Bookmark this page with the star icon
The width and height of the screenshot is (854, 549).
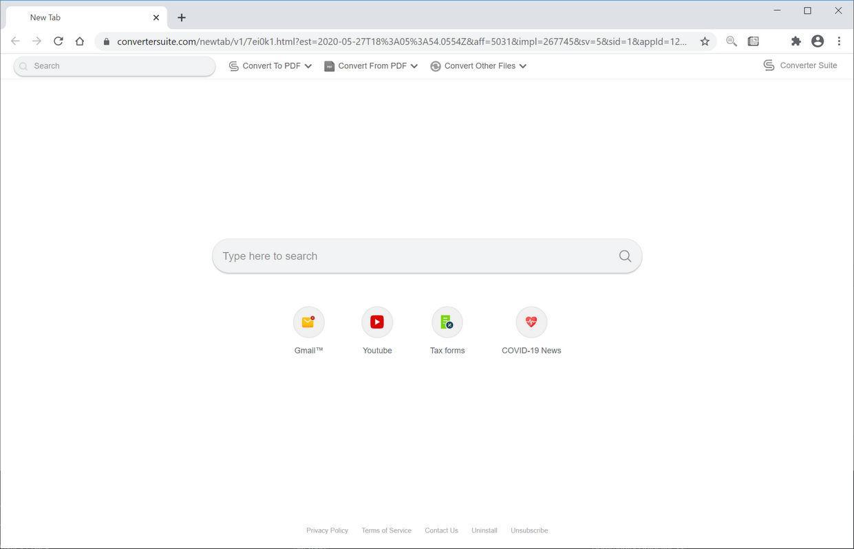pos(705,41)
